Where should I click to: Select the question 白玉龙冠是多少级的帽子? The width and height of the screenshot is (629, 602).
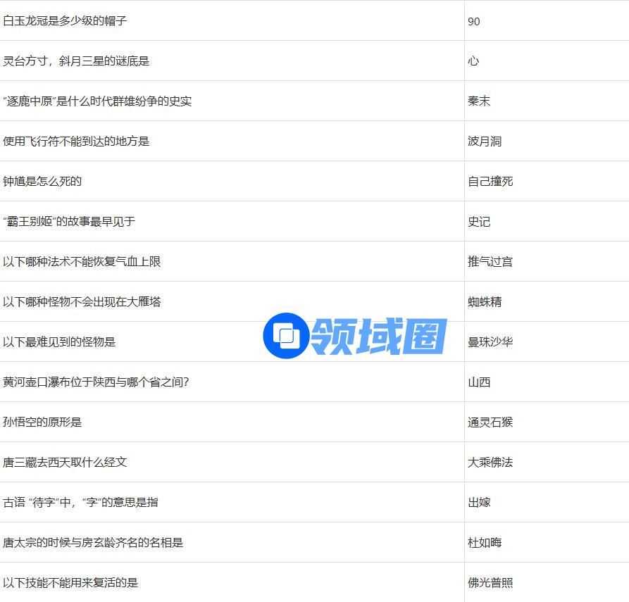(65, 21)
